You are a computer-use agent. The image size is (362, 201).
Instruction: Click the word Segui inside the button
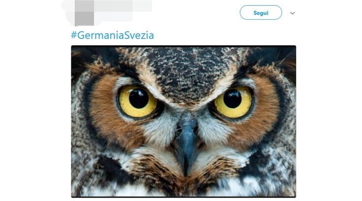point(261,13)
